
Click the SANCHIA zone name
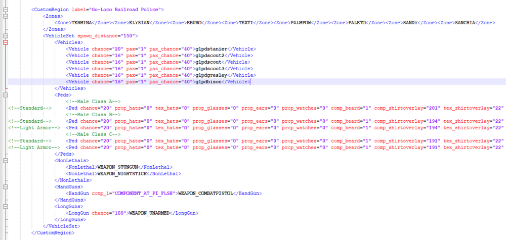click(x=465, y=23)
